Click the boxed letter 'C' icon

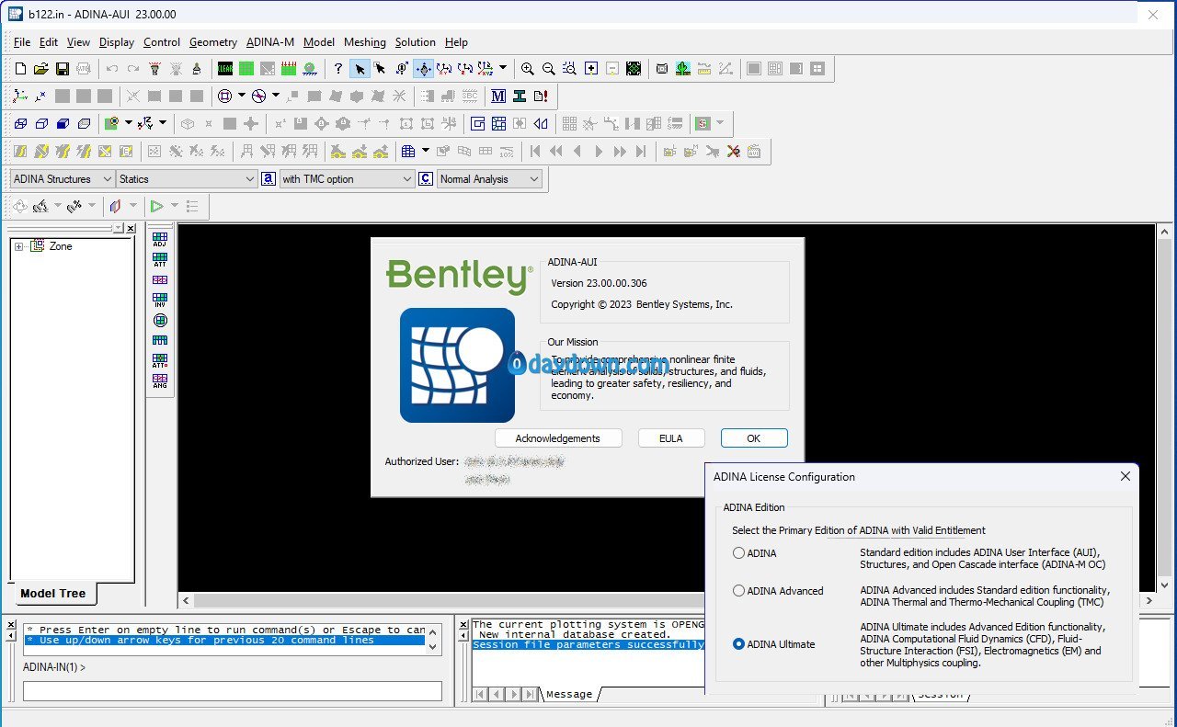(x=426, y=179)
